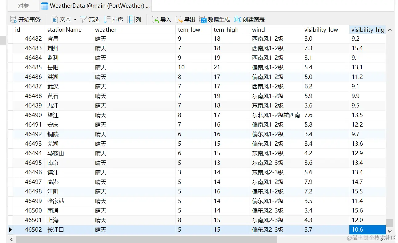398x243 pixels.
Task: Select station name cell 南通
Action: 69,210
